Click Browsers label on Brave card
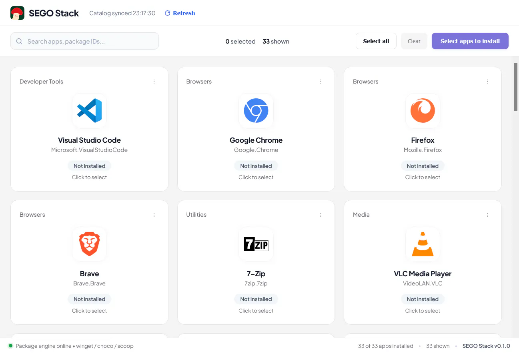Screen dimensions: 519x353 click(32, 215)
